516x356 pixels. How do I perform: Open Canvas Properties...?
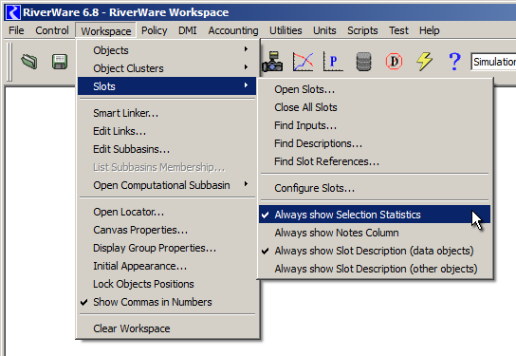[167, 230]
